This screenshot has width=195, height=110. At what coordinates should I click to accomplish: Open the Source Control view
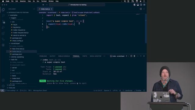pyautogui.click(x=3, y=22)
